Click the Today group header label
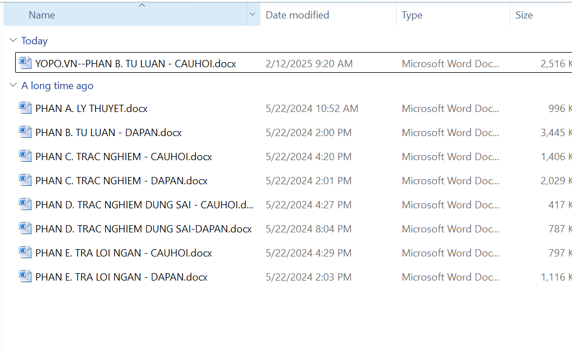Screen dimensions: 572x350 [35, 41]
